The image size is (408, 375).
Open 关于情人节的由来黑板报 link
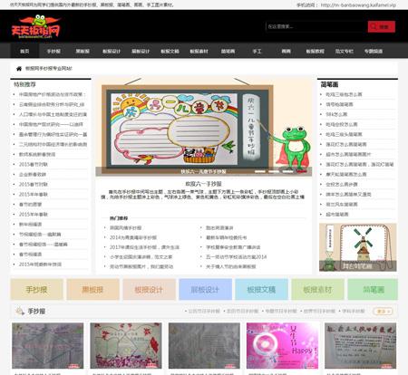pos(231,266)
